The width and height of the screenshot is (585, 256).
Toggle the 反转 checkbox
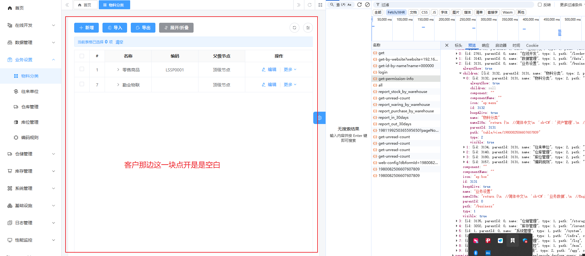540,5
